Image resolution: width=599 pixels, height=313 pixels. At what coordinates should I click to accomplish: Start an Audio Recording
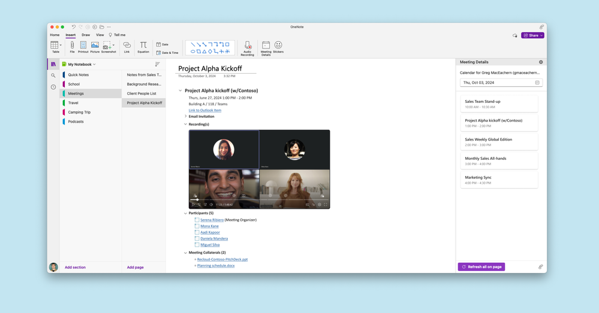[247, 48]
